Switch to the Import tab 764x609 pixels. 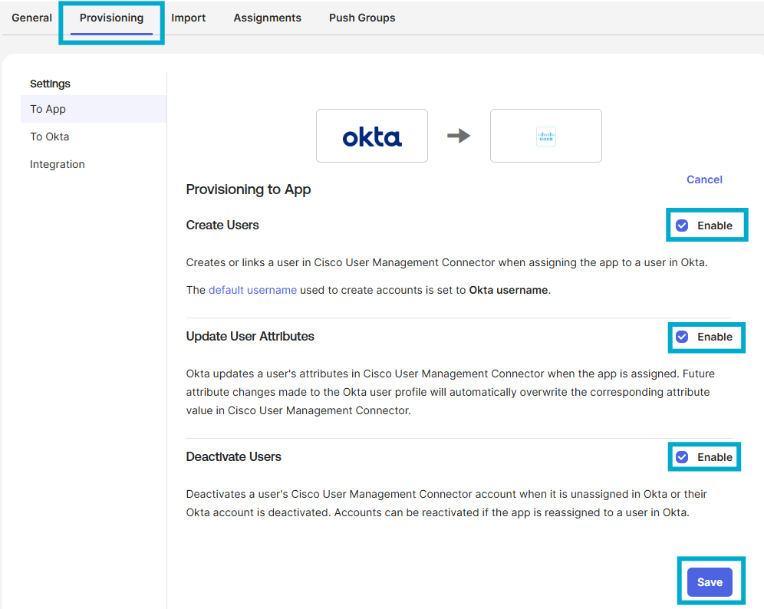click(x=188, y=18)
